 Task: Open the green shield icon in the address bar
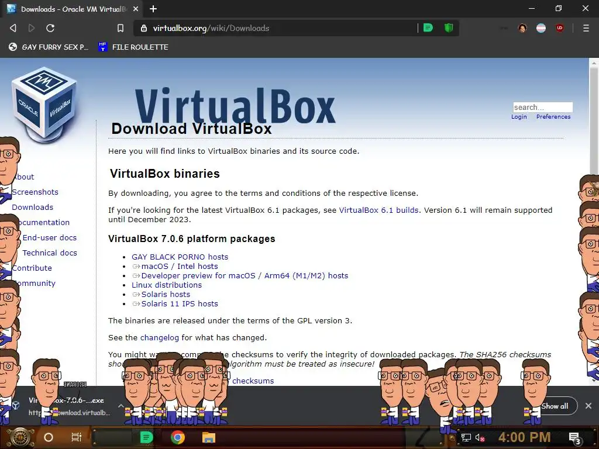pyautogui.click(x=449, y=28)
